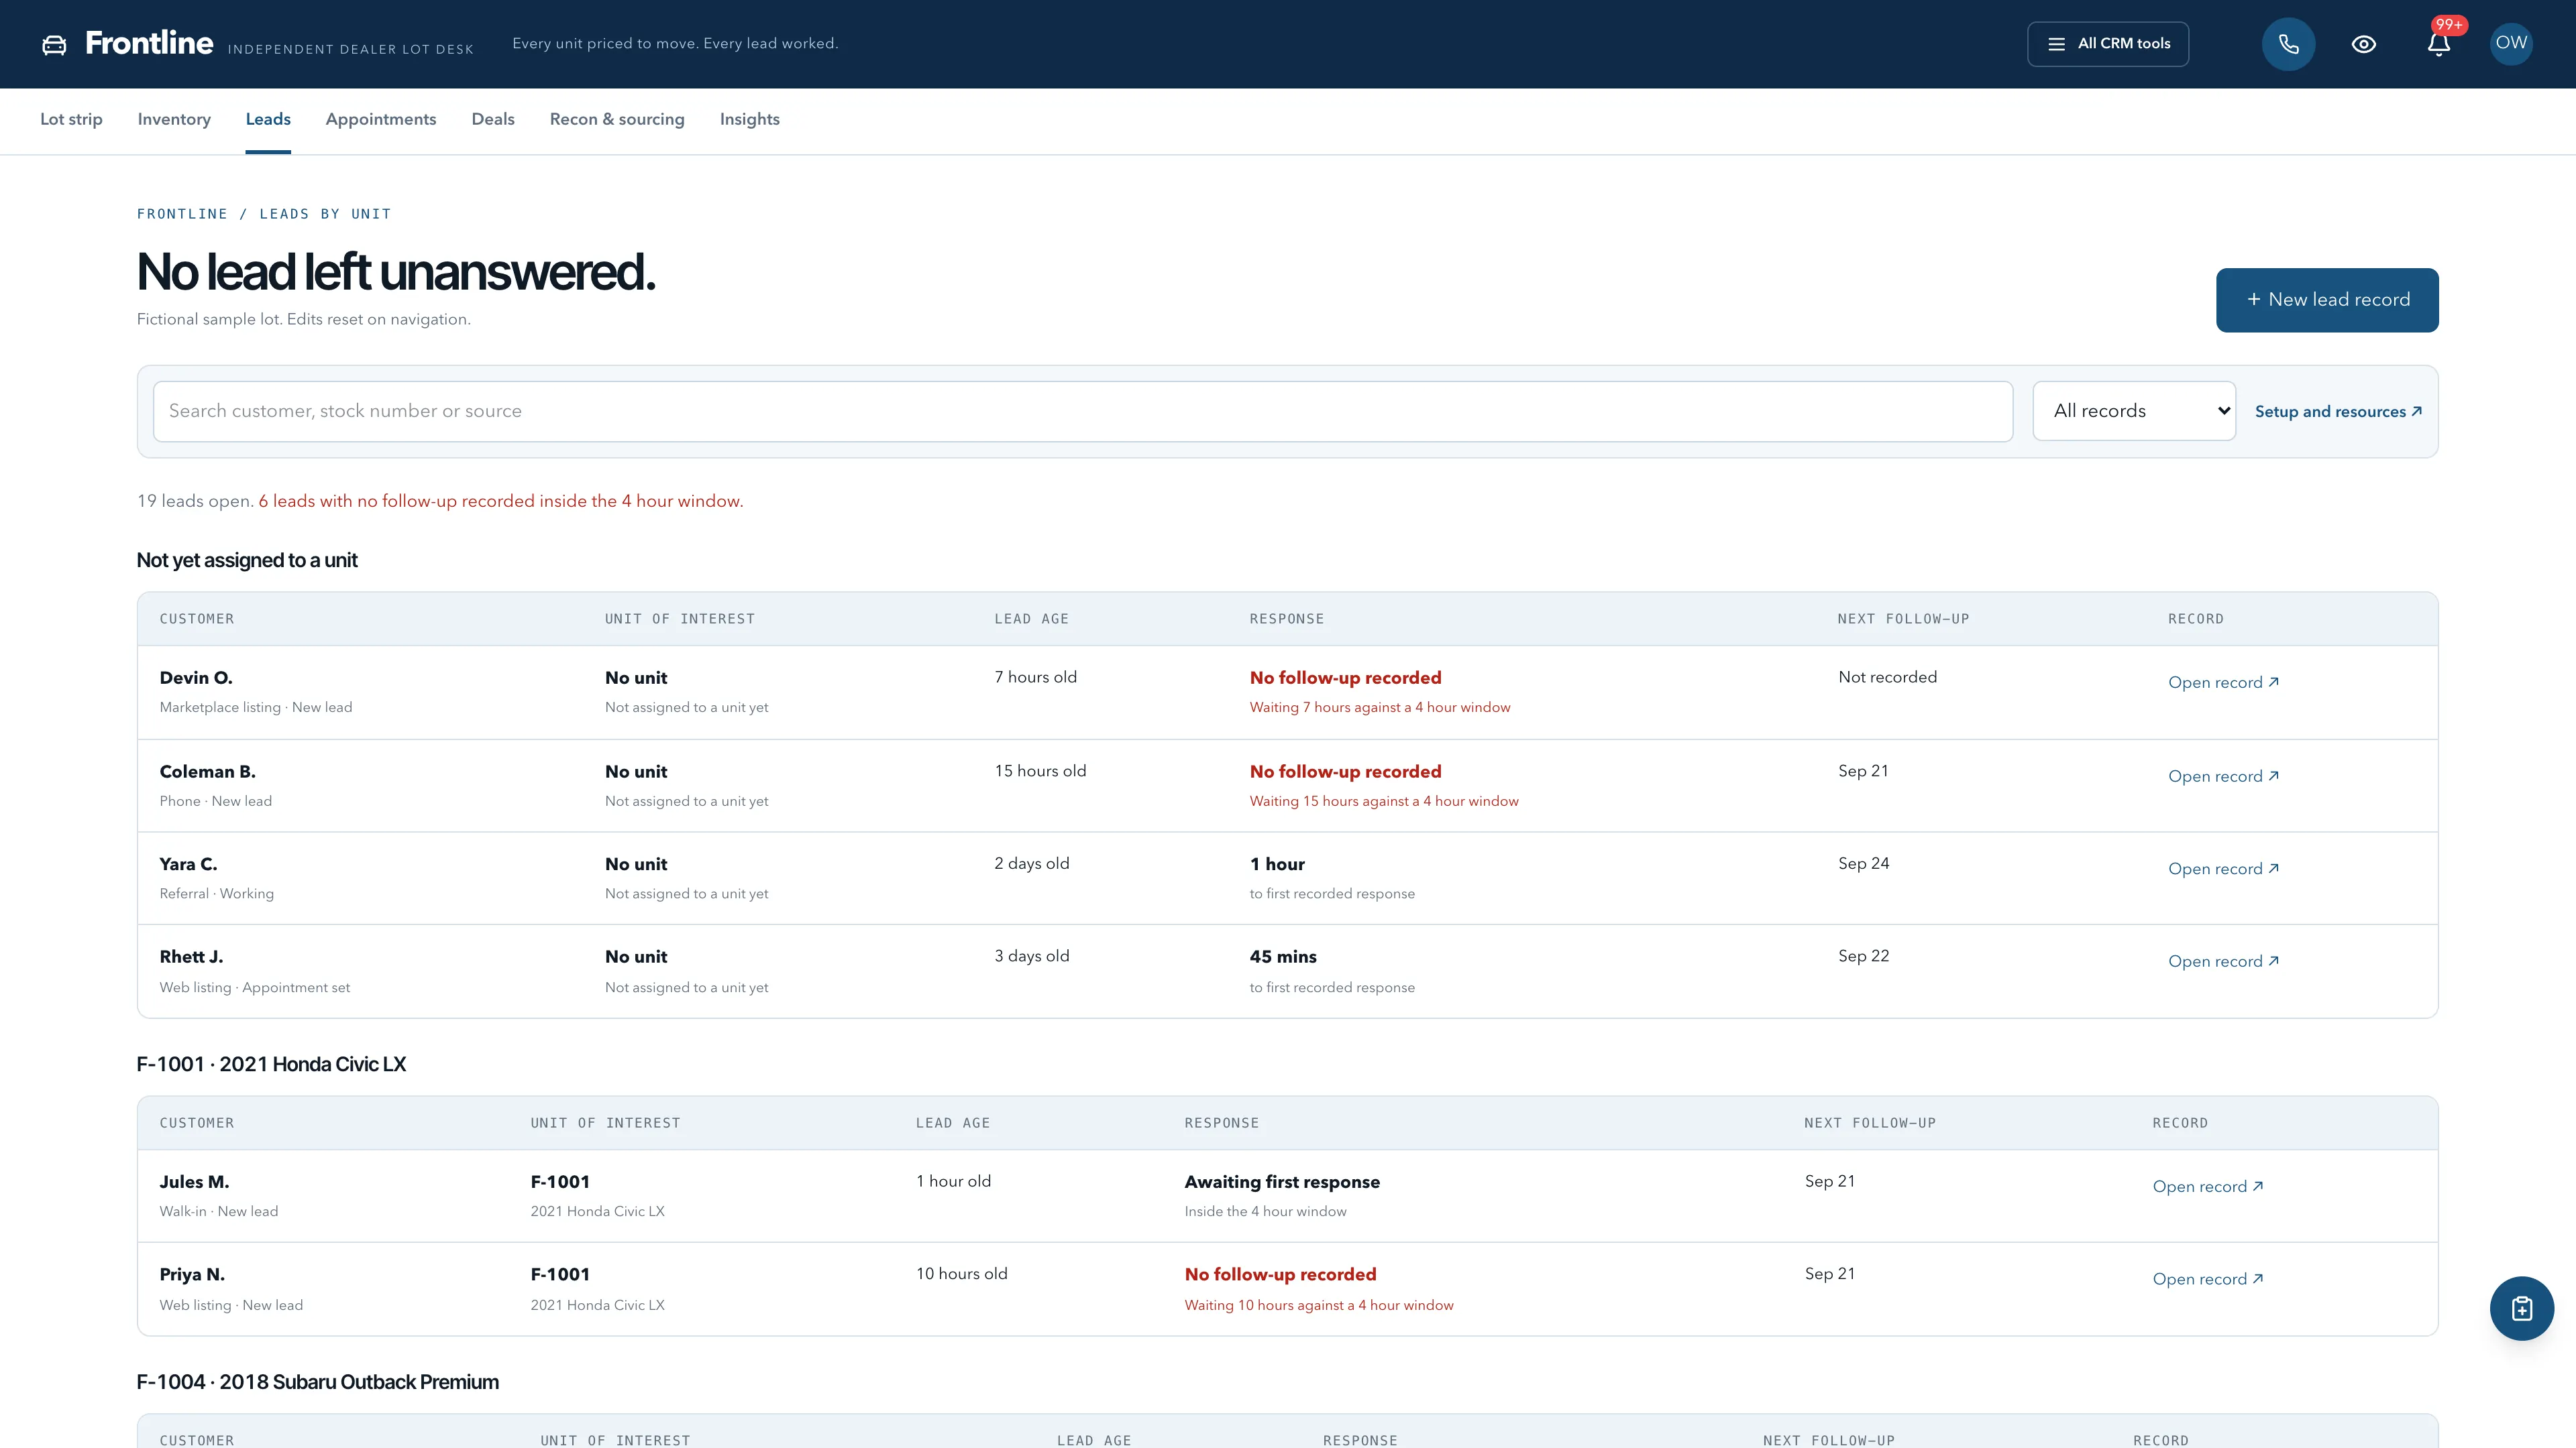Open the All CRM tools menu

(x=2107, y=44)
